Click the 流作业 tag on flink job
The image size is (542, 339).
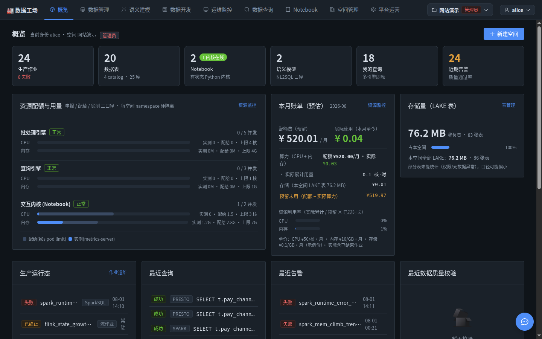coord(107,324)
